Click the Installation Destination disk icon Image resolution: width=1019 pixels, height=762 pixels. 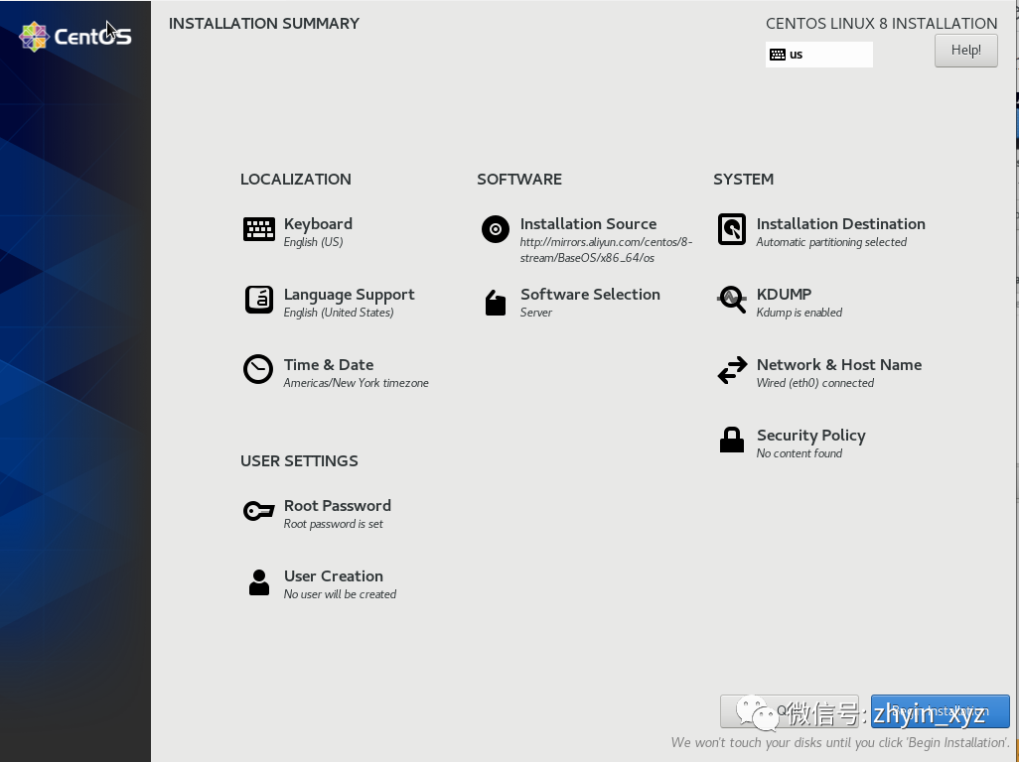732,229
